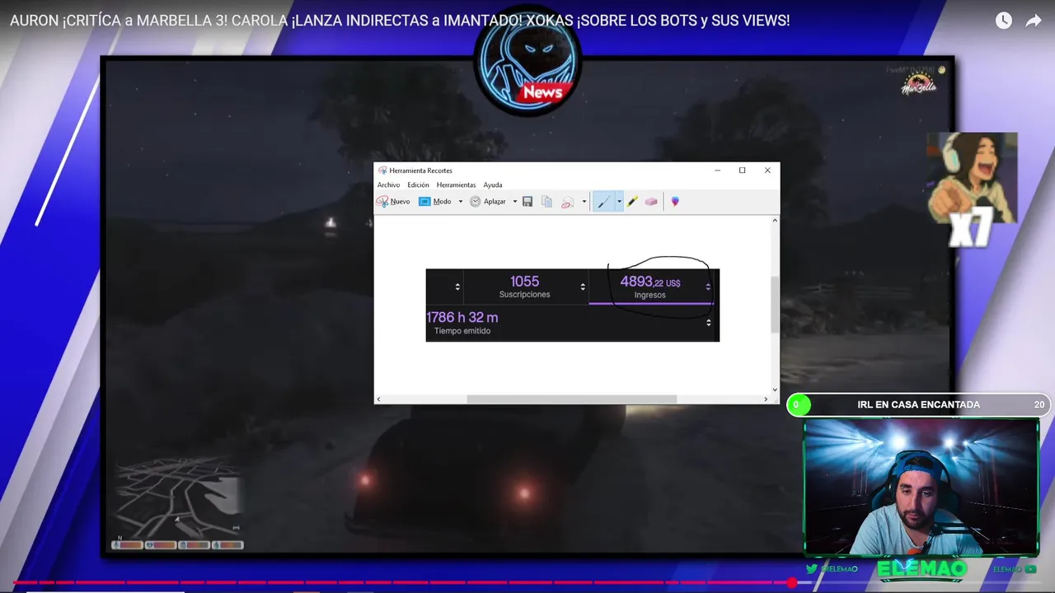Screen dimensions: 1055x593
Task: Click the vertical scrollbar thumb in the Recortes window
Action: tap(775, 305)
